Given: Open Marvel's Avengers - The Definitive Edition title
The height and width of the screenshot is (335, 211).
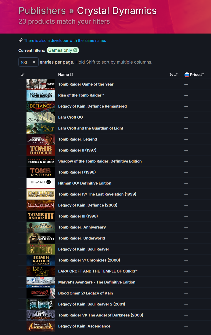Looking at the screenshot, I should point(97,282).
